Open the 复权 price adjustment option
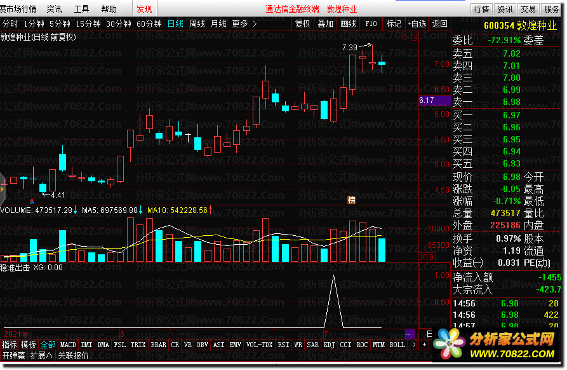The image size is (567, 370). [303, 24]
